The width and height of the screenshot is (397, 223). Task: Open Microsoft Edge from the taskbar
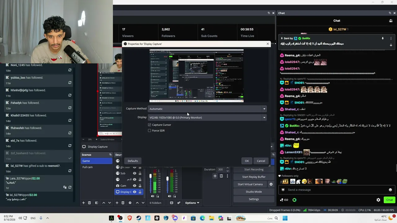pos(202,218)
